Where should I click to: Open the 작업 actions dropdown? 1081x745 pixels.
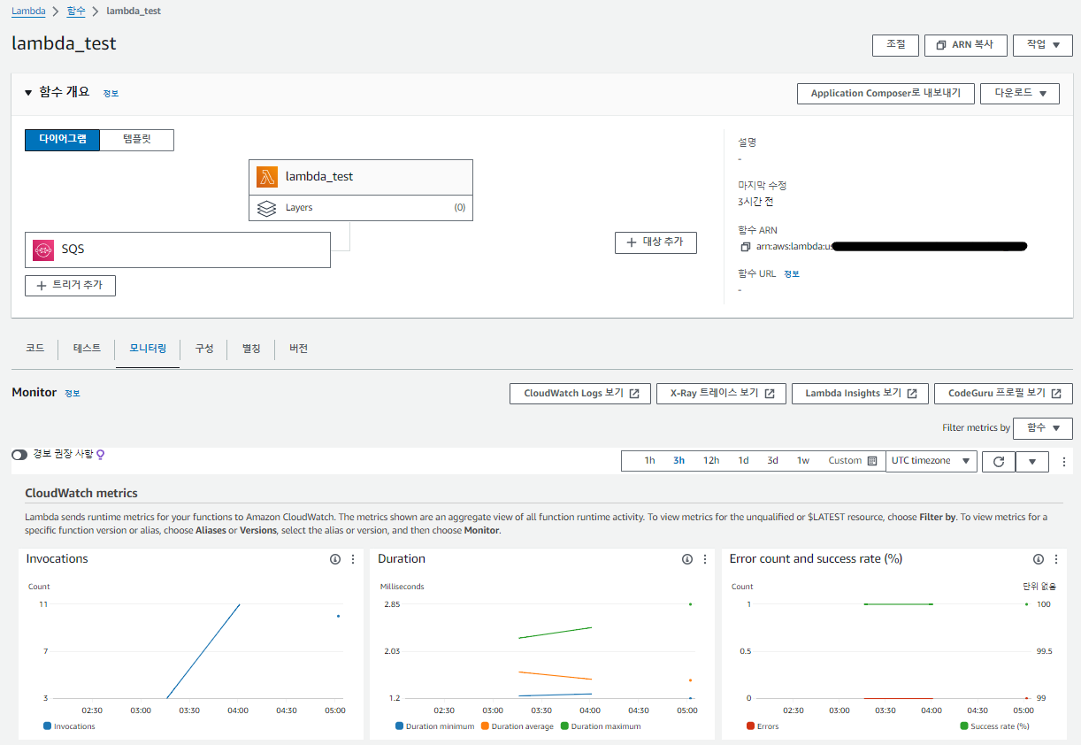coord(1043,44)
